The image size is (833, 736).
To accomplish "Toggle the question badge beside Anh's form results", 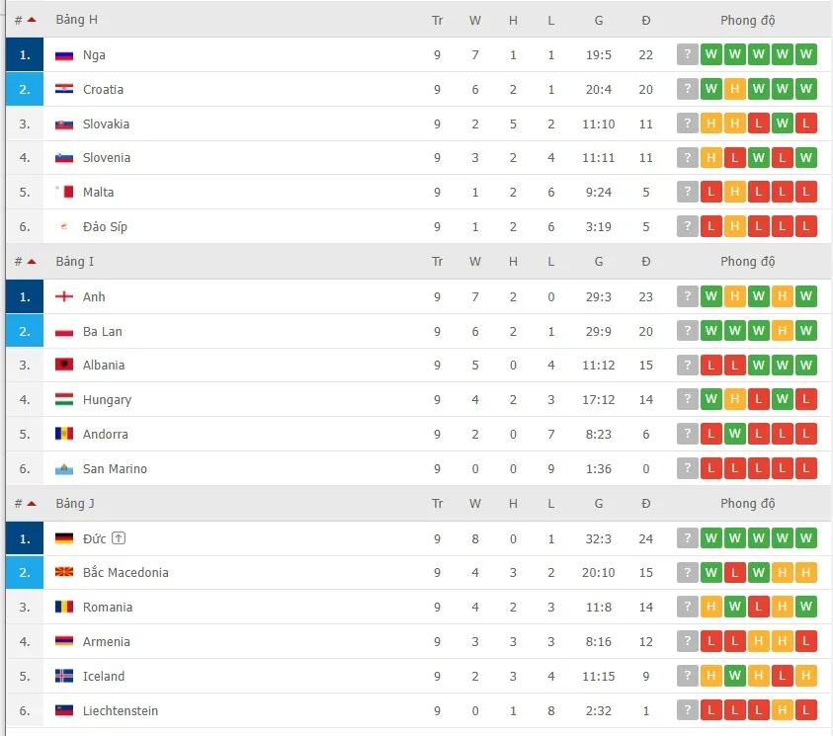I will click(687, 295).
